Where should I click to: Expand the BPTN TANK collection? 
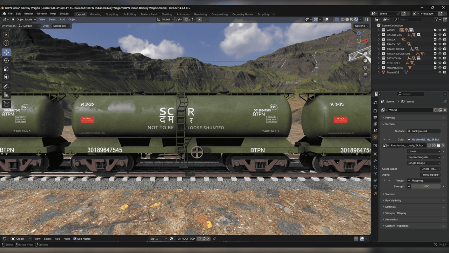pyautogui.click(x=379, y=58)
